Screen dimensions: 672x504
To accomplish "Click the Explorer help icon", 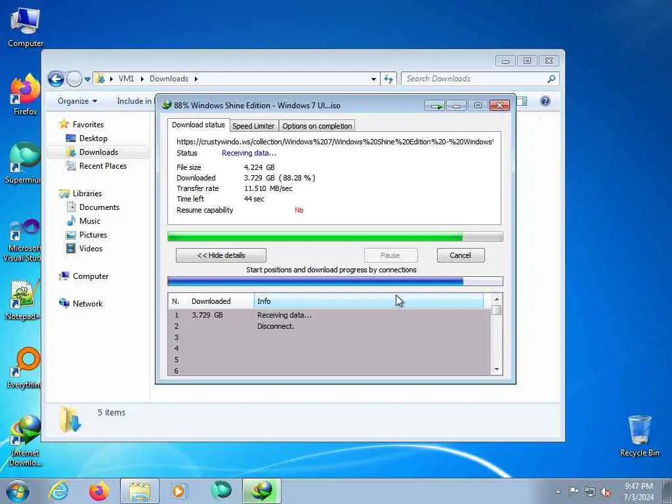I will coord(545,101).
